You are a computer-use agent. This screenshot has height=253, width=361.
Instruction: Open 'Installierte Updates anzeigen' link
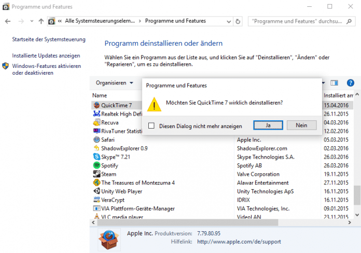click(x=46, y=55)
